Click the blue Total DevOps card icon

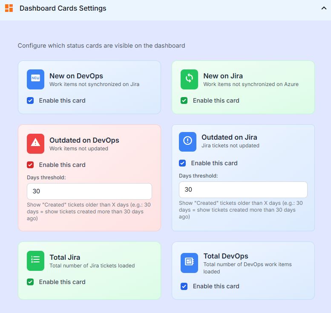pos(189,262)
